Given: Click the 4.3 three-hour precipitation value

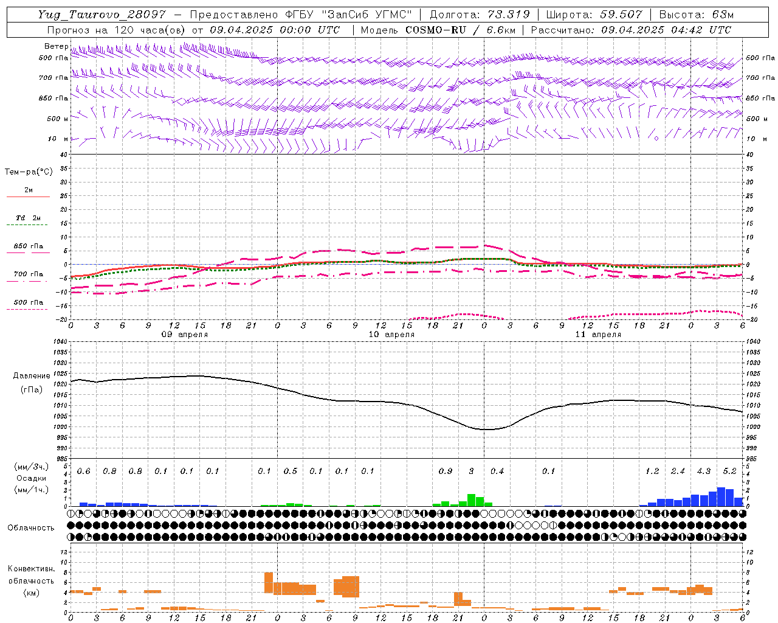Looking at the screenshot, I should coord(704,472).
